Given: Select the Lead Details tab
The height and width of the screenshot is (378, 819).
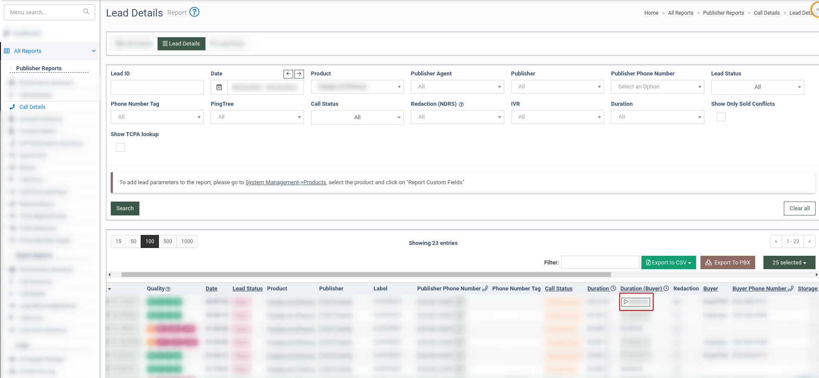Looking at the screenshot, I should coord(182,44).
